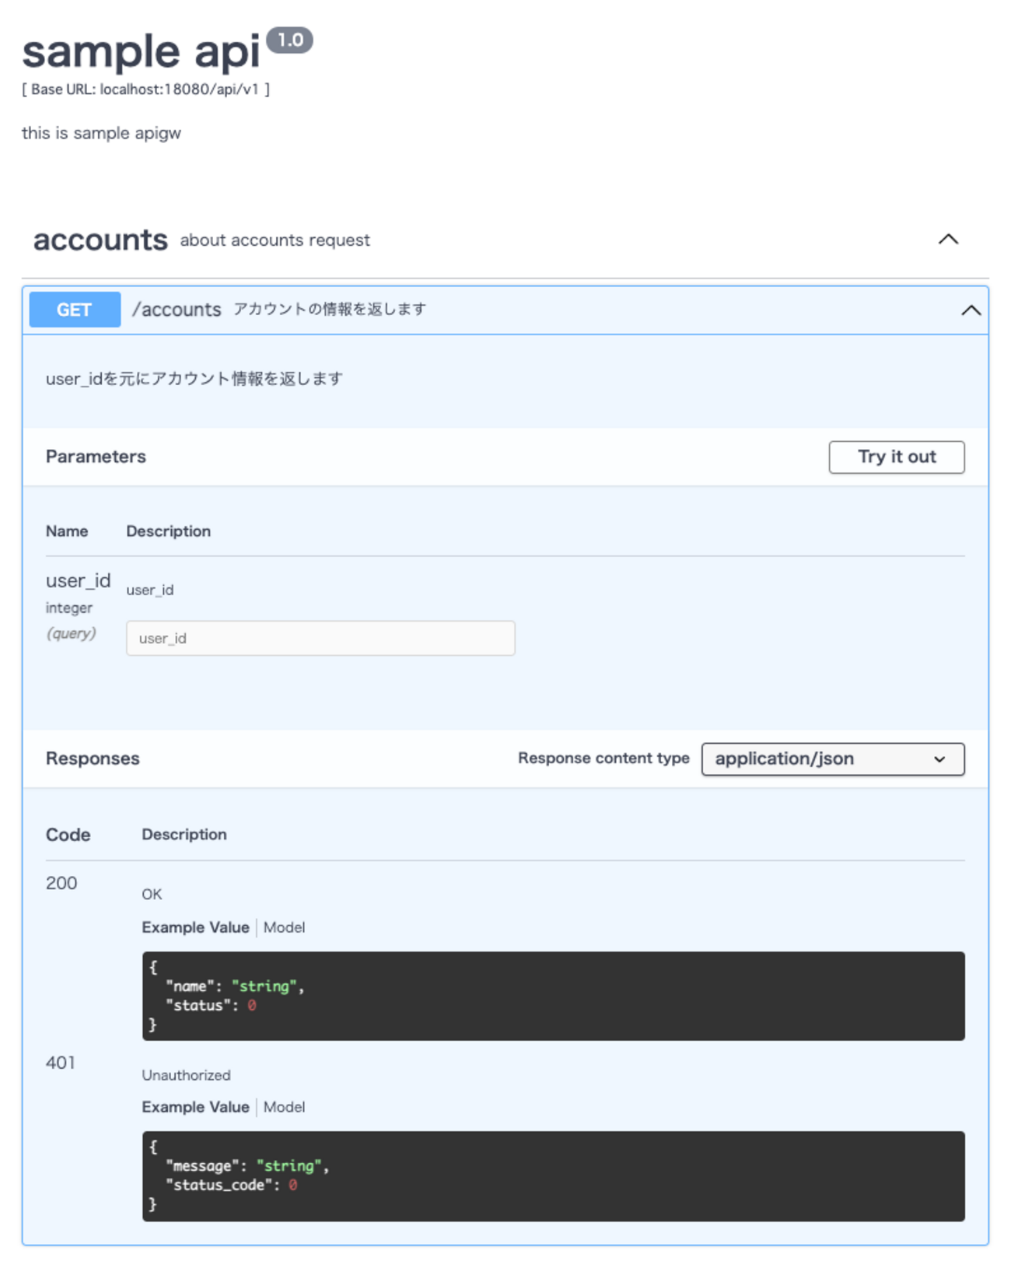Click the 401 response example code block
This screenshot has height=1279, width=1011.
pyautogui.click(x=553, y=1176)
